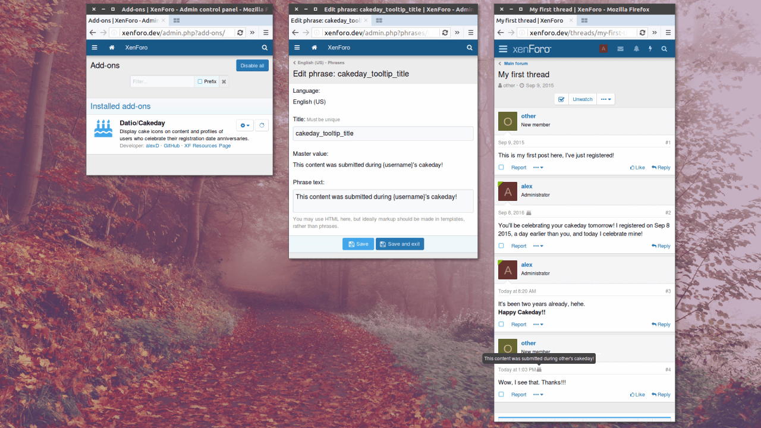Image resolution: width=761 pixels, height=428 pixels.
Task: Click home icon in Add-ons admin window
Action: coord(112,48)
